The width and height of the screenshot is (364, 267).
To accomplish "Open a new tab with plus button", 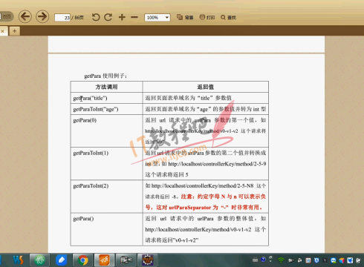I will click(x=15, y=31).
